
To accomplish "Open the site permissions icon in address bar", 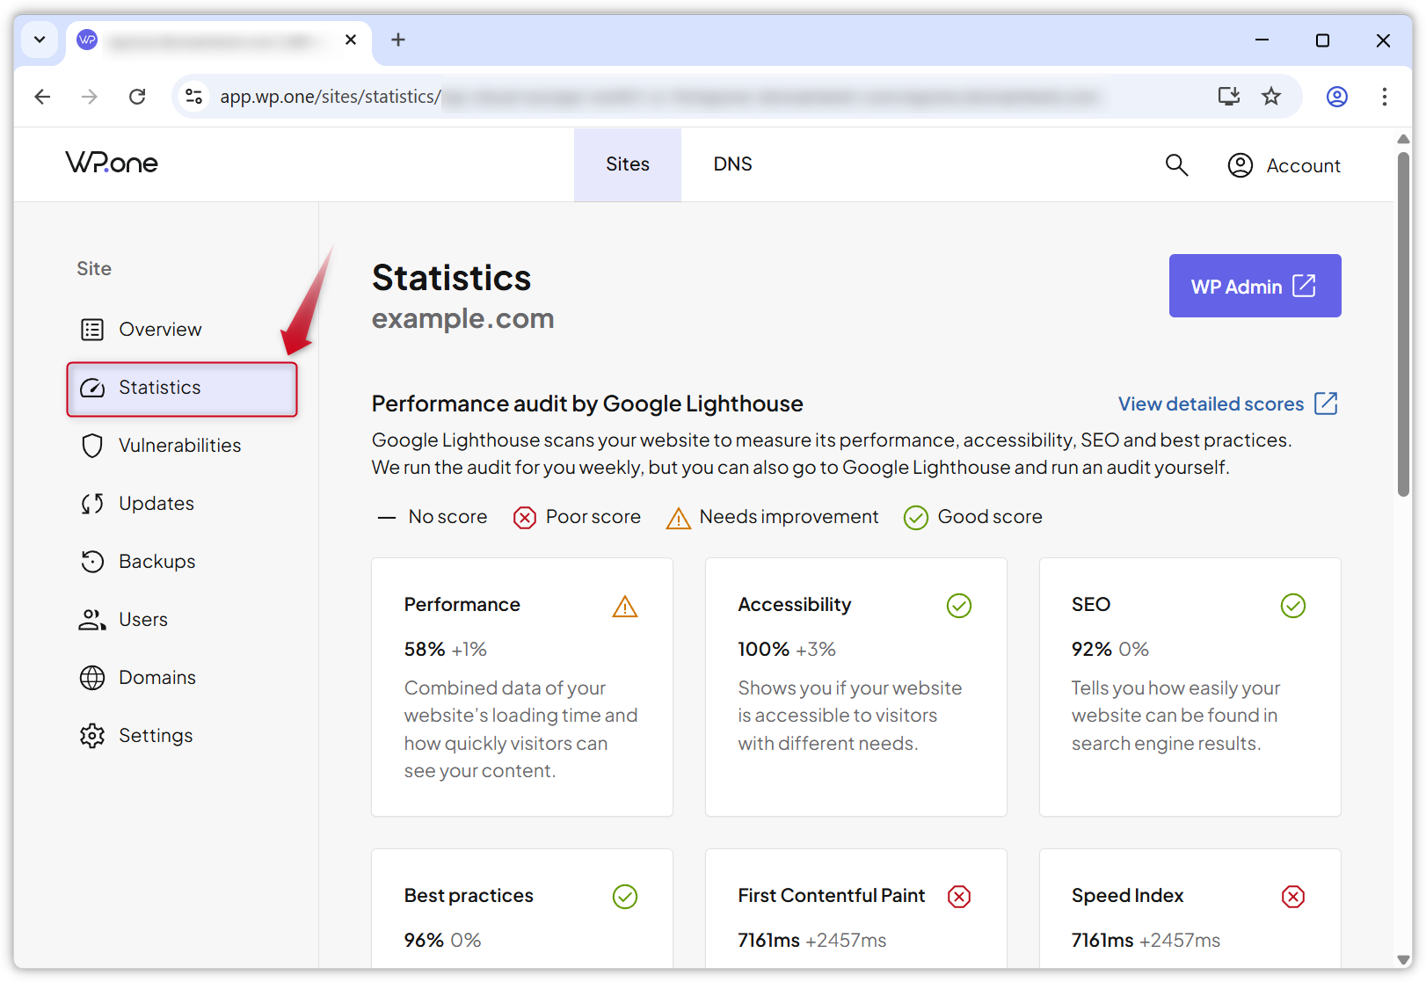I will 193,97.
